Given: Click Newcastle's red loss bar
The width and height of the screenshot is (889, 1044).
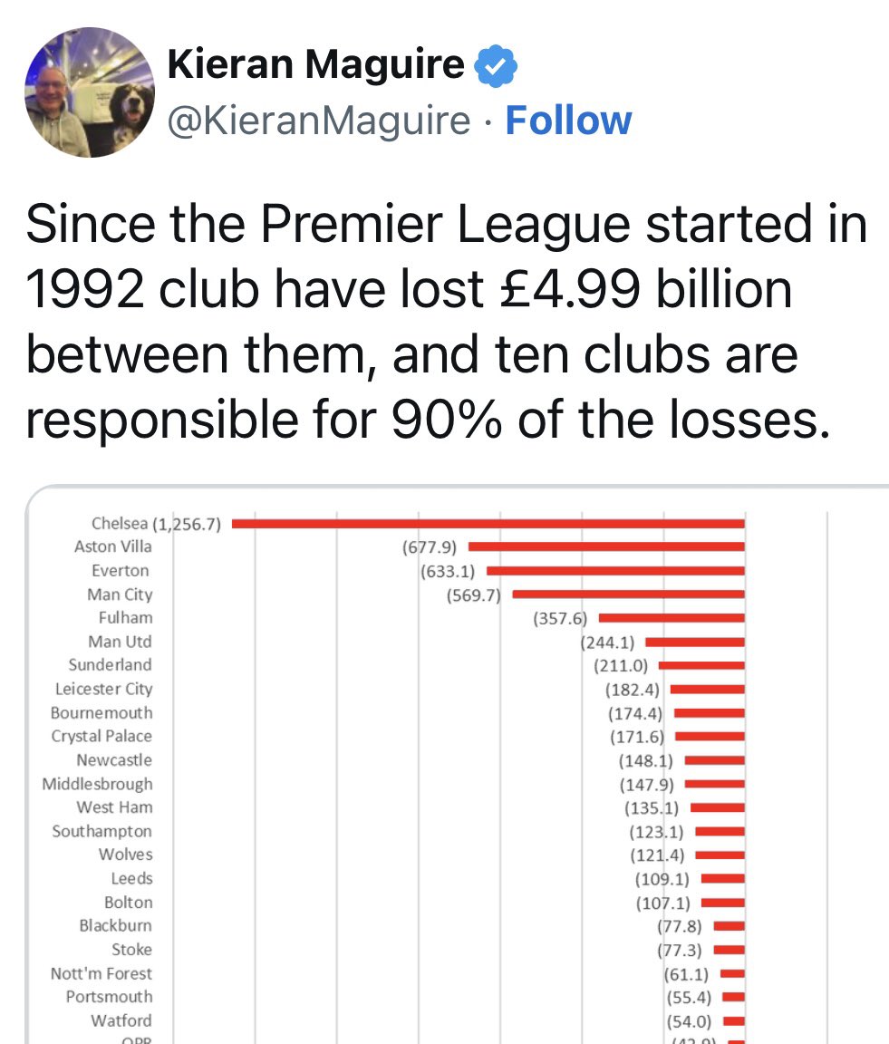Looking at the screenshot, I should [x=715, y=760].
